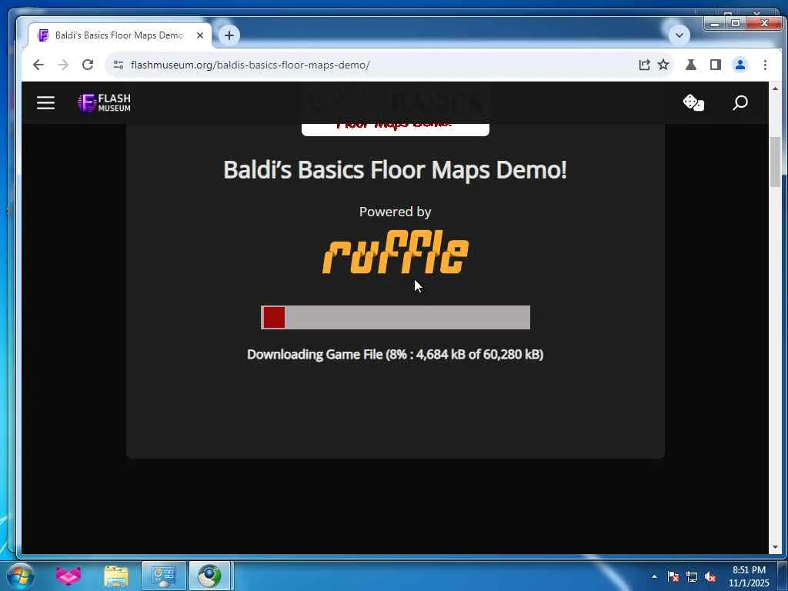
Task: Open the network tray icon
Action: coord(692,576)
